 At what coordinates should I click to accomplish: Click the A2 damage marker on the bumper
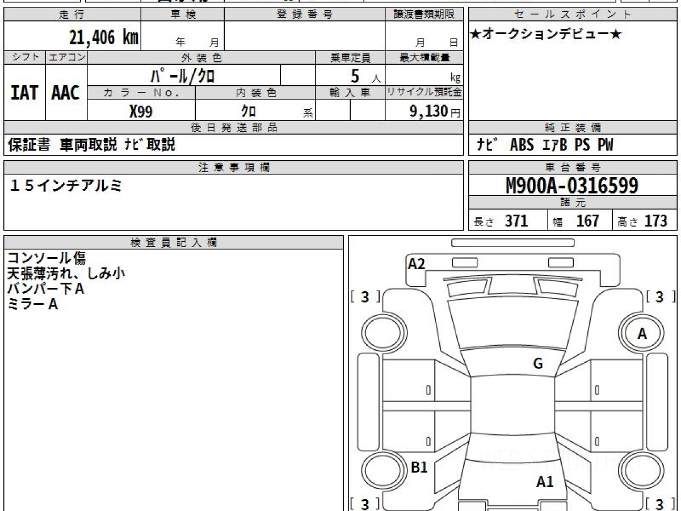click(x=417, y=264)
